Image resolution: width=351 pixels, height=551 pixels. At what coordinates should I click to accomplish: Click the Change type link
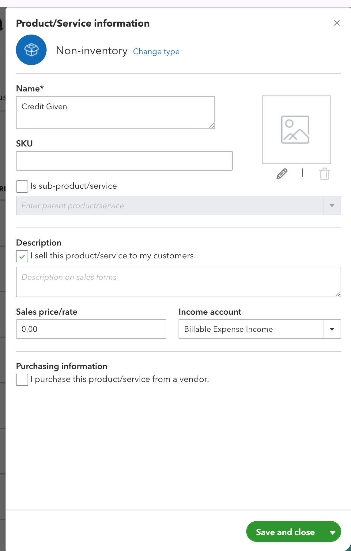point(156,52)
